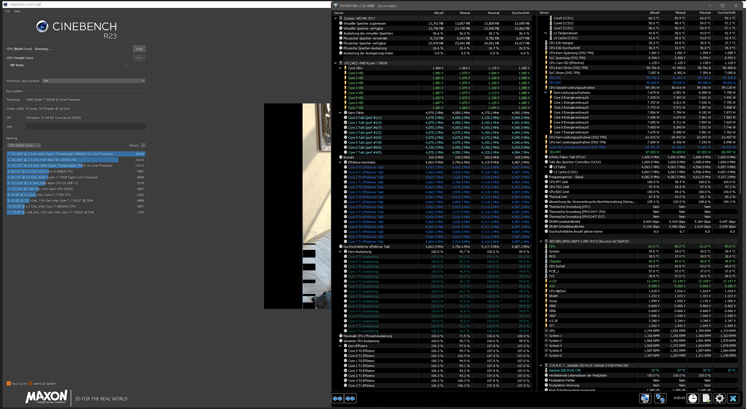
Task: Collapse the L3 Takte tree node
Action: [546, 167]
